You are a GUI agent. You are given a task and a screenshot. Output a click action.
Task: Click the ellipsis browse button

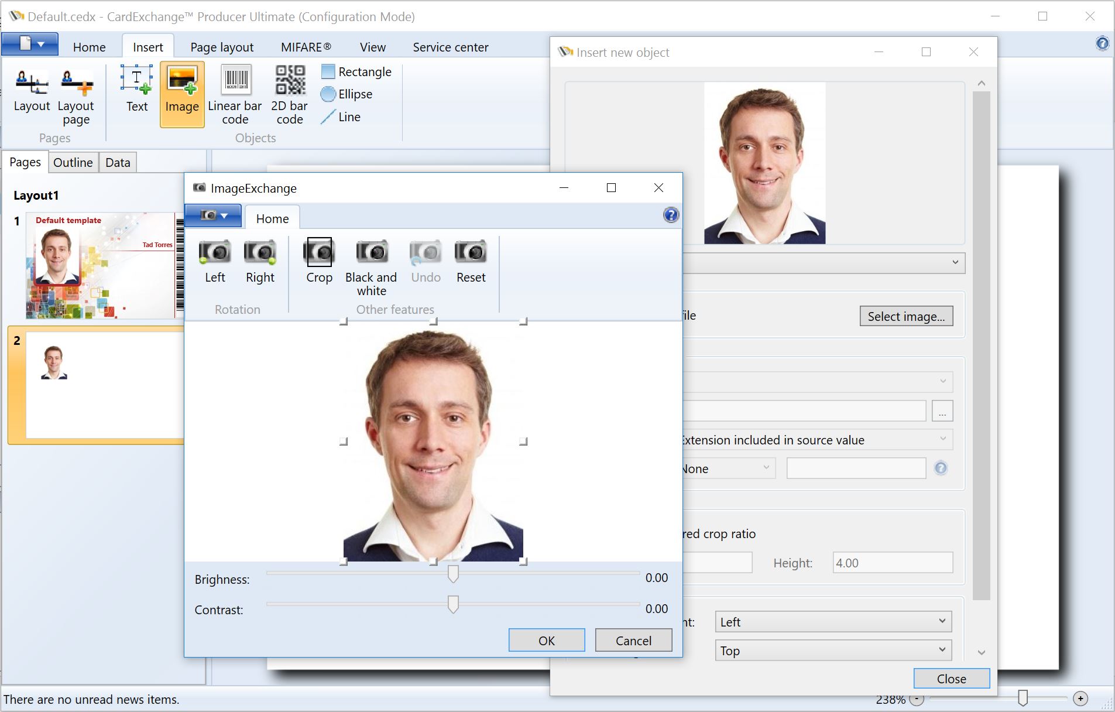[x=942, y=411]
